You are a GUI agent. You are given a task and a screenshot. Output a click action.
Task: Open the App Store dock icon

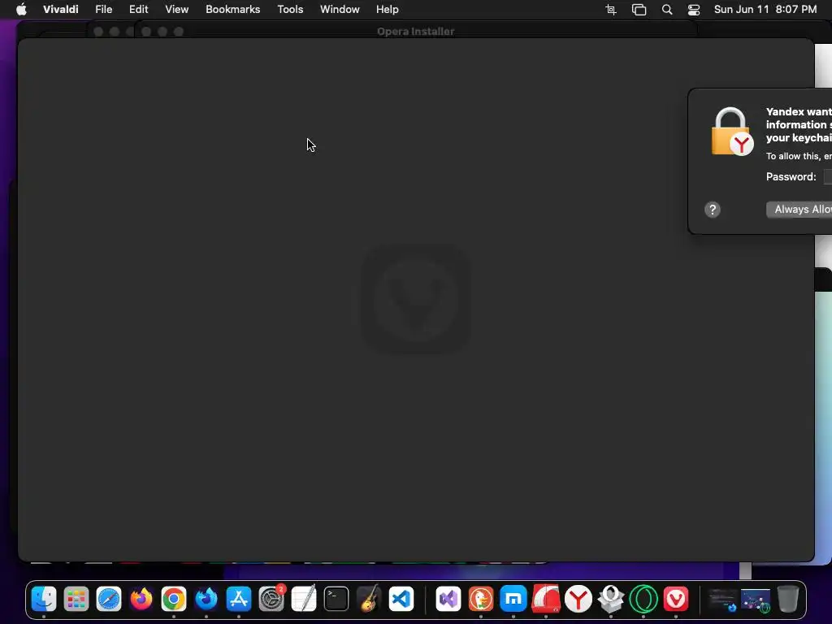[x=239, y=599]
